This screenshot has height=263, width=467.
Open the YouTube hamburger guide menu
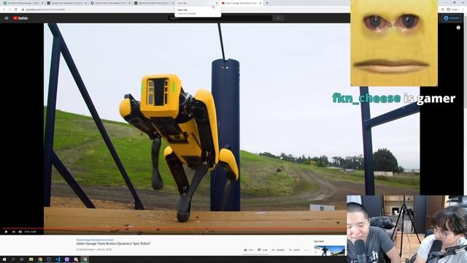[7, 18]
